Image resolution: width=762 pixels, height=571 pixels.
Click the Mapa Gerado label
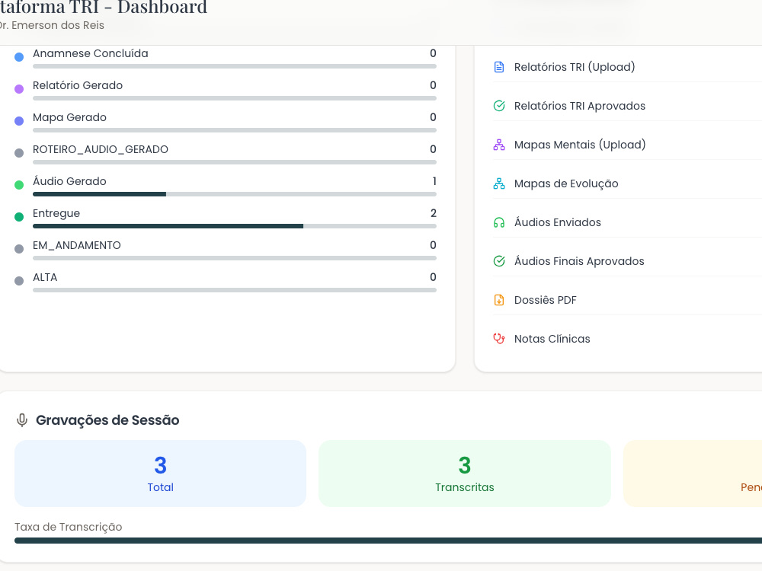(x=69, y=117)
